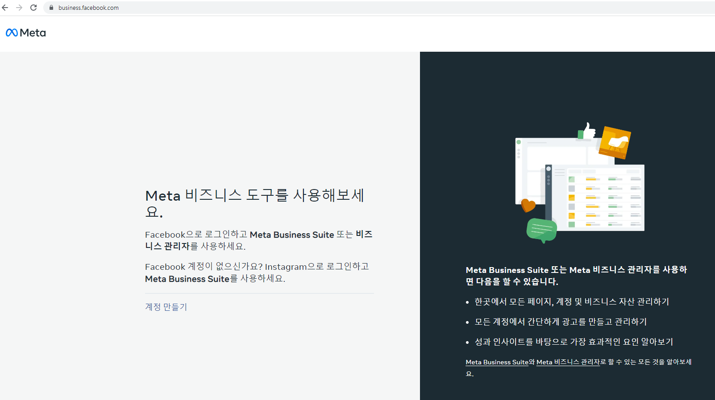Click the 계정 만들기 link
The image size is (715, 400).
click(166, 307)
